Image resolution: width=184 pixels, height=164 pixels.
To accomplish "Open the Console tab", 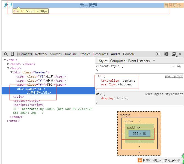I will point(129,54).
